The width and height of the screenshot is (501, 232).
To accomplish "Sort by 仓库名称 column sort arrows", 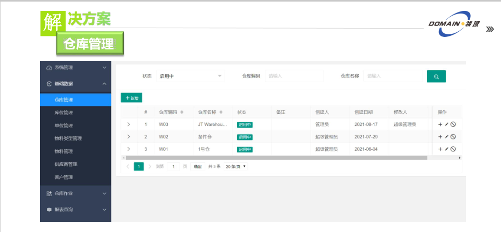I will (x=221, y=112).
